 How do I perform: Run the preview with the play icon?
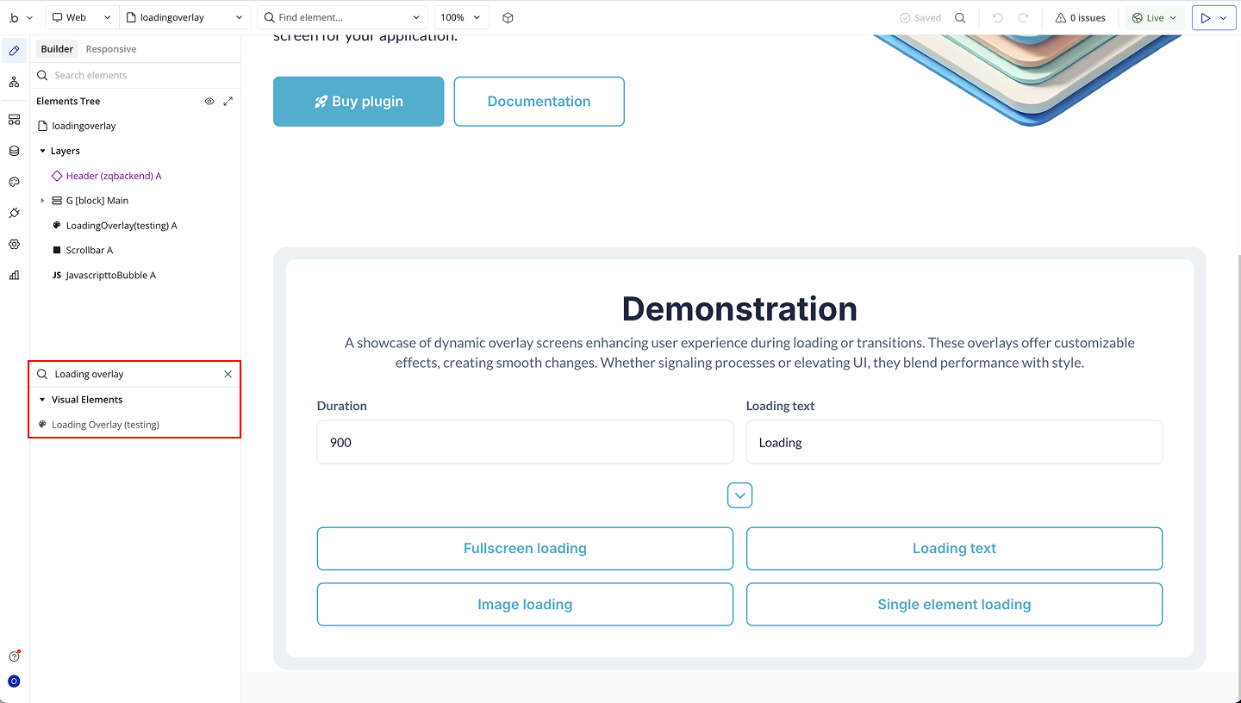[x=1206, y=17]
